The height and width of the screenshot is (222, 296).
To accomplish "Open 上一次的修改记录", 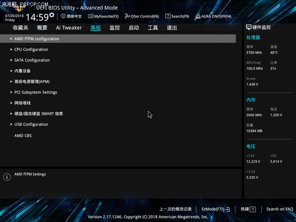I will click(176, 209).
